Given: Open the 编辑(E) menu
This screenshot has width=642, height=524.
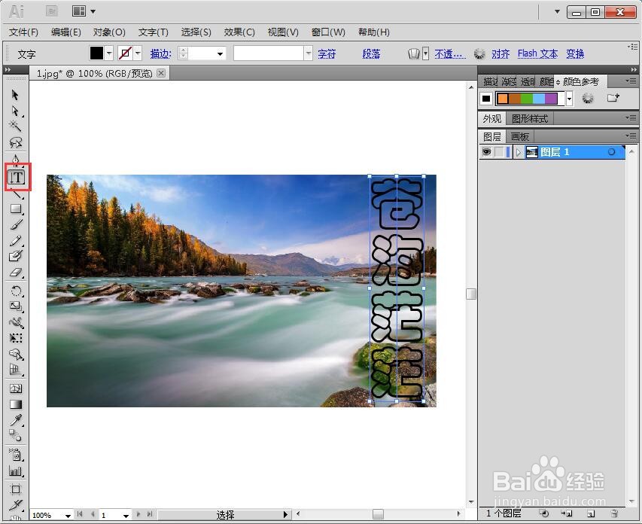Looking at the screenshot, I should click(66, 32).
